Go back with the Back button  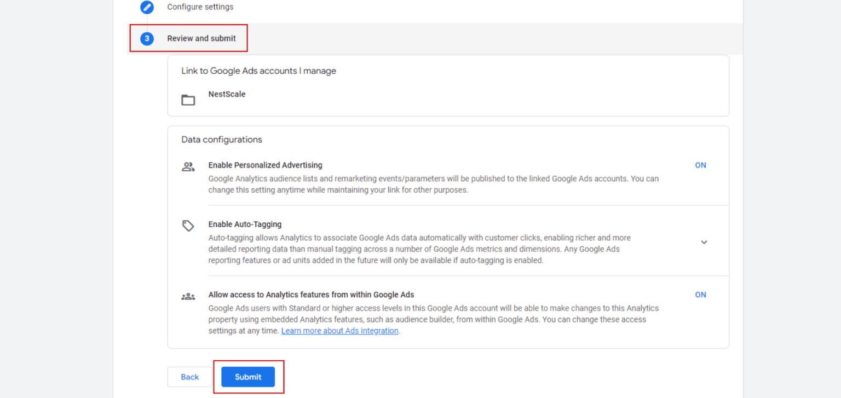tap(190, 377)
